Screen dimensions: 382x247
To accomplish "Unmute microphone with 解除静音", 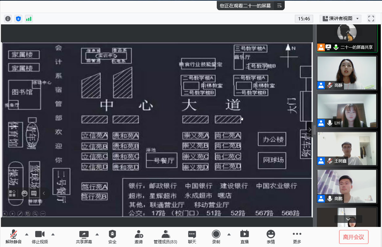I will (x=14, y=237).
